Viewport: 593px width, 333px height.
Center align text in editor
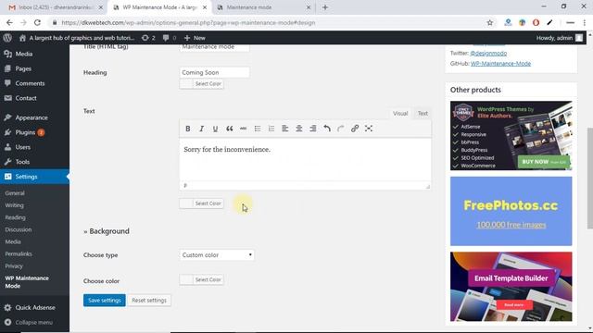[x=298, y=129]
